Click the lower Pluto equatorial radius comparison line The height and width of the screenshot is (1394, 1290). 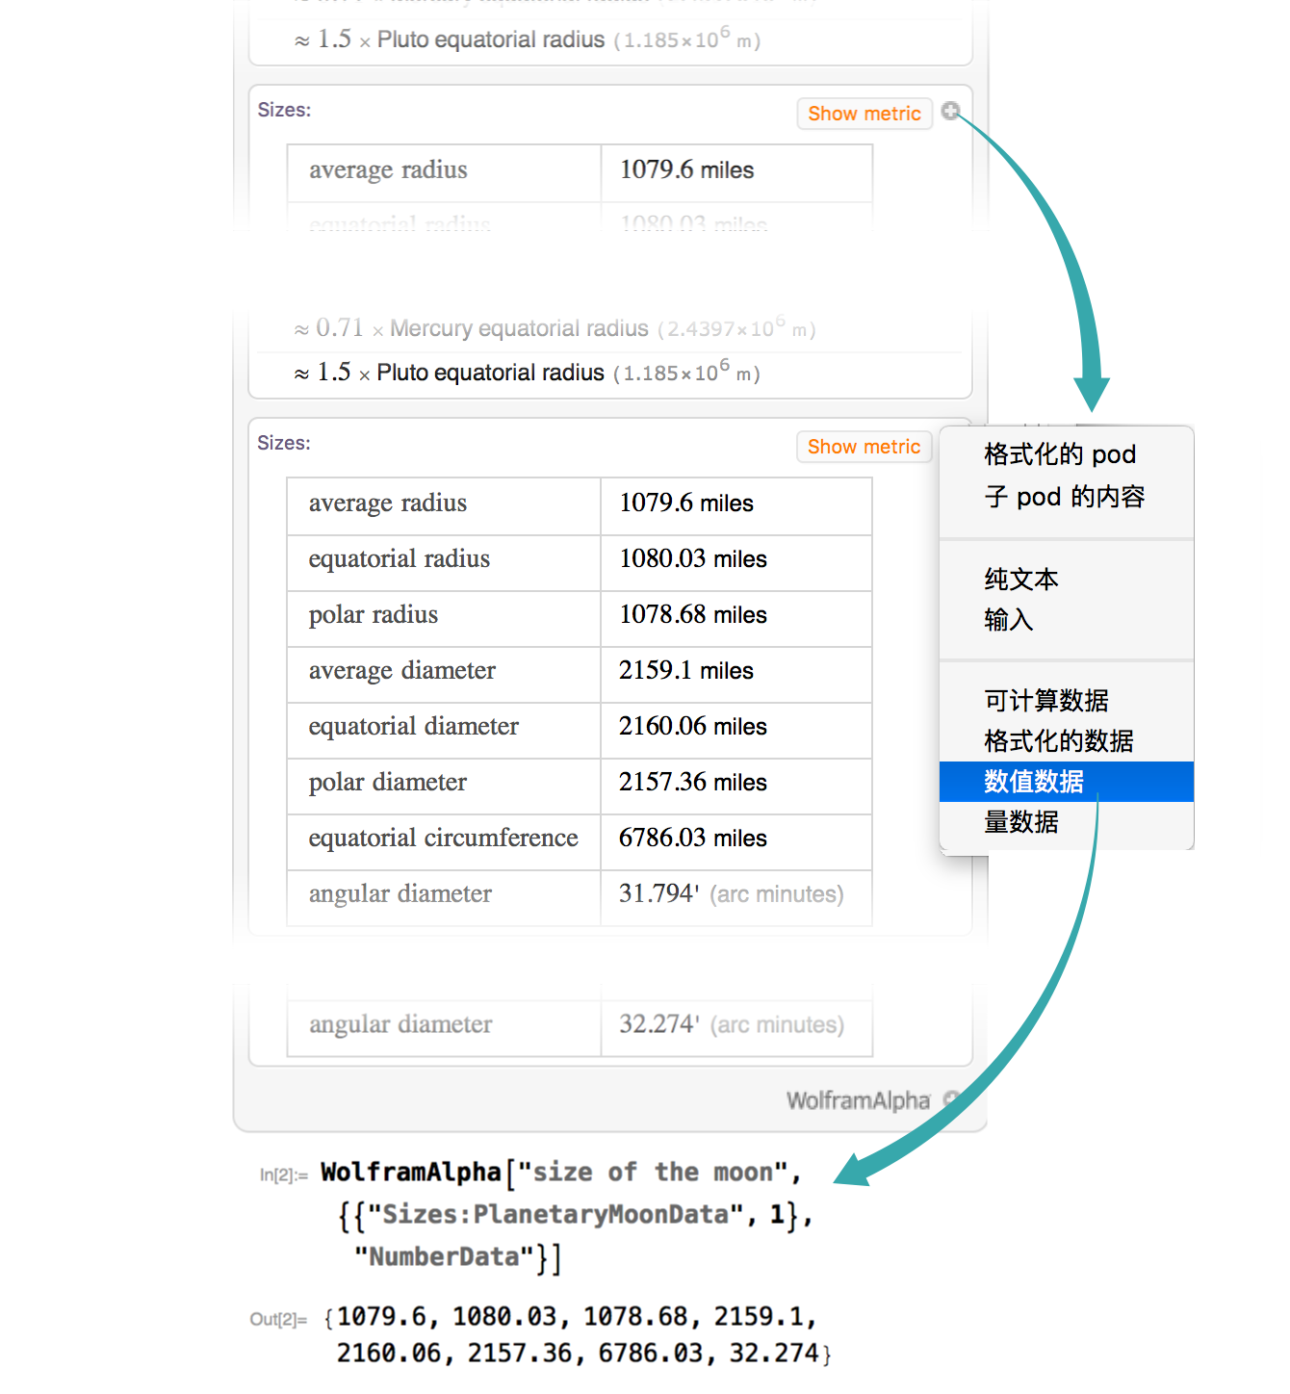(x=528, y=373)
